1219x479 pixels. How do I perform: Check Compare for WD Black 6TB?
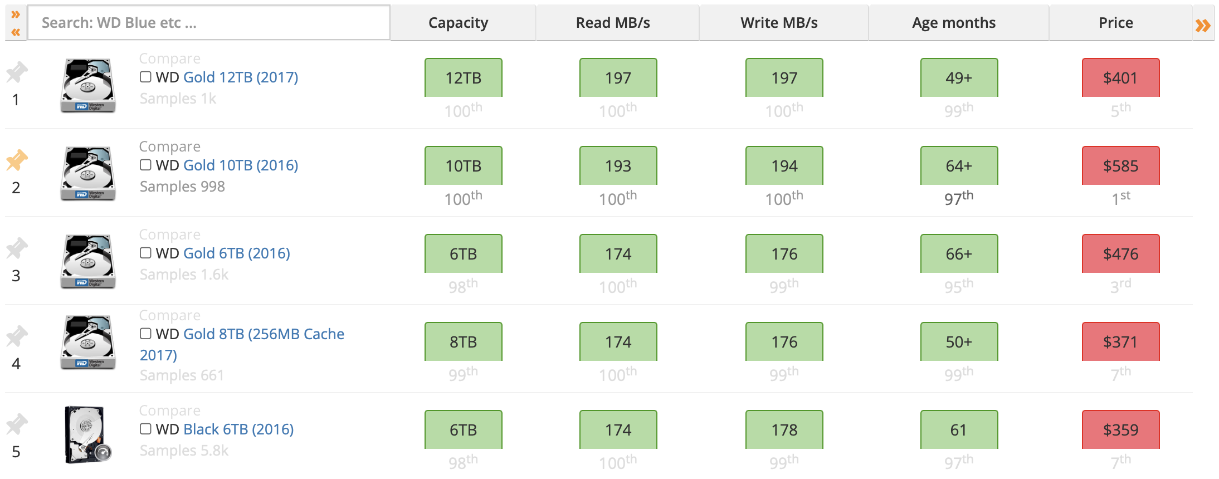click(145, 428)
